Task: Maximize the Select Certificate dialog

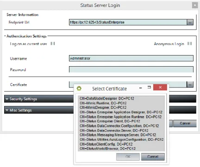Action: tap(149, 87)
